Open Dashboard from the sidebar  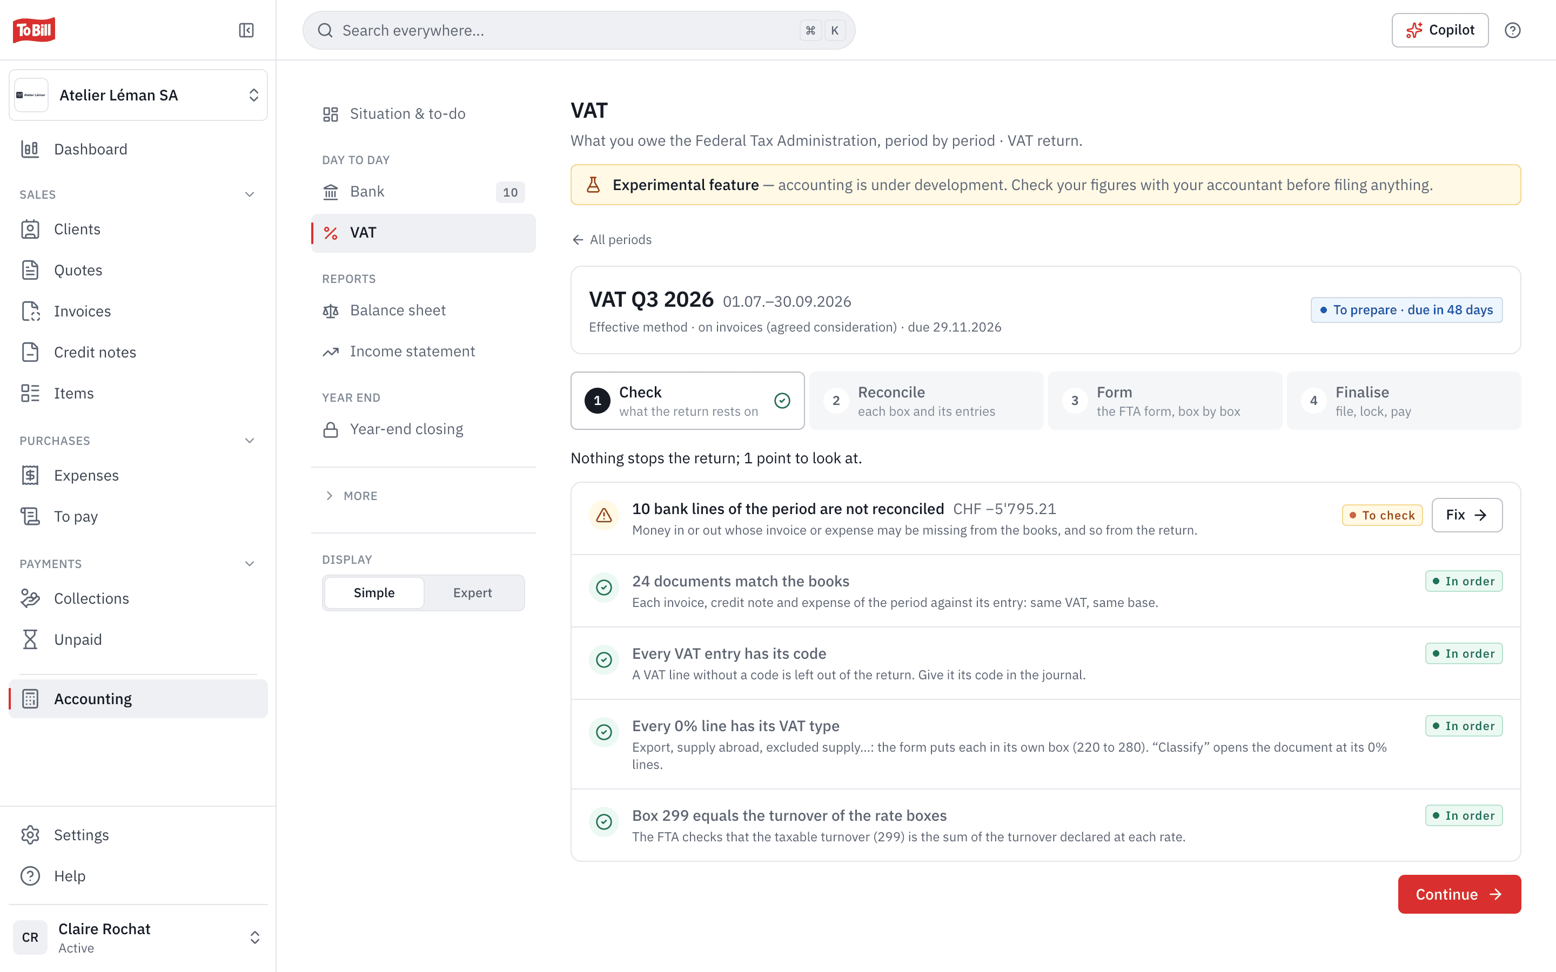[x=138, y=149]
